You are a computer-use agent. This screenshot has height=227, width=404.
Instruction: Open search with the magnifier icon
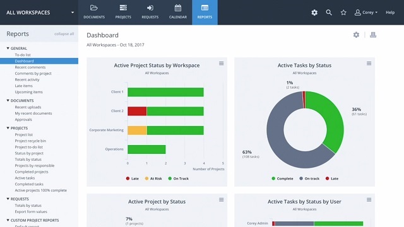(x=329, y=13)
